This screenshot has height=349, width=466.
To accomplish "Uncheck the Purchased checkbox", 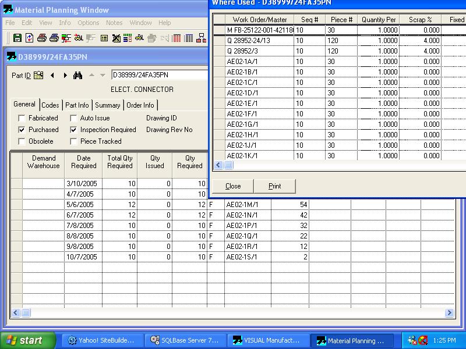I will pyautogui.click(x=22, y=130).
